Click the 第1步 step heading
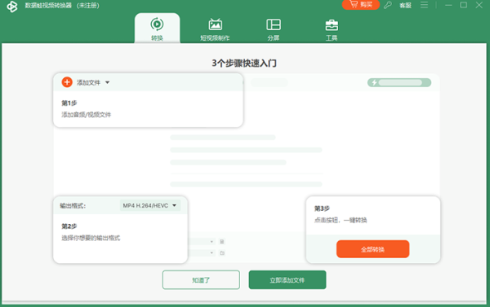Viewport: 490px width, 307px height. tap(69, 103)
